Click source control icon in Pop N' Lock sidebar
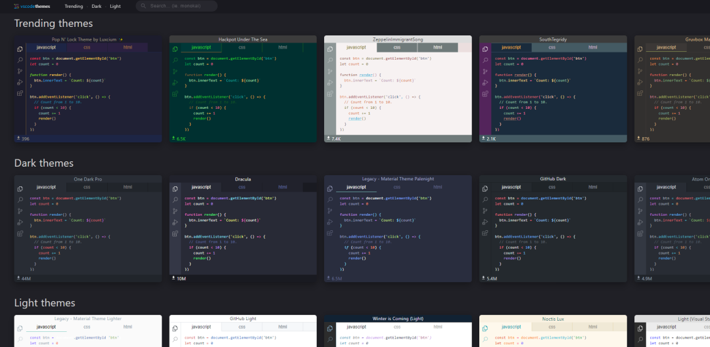Screen dimensions: 710x347 click(x=20, y=71)
